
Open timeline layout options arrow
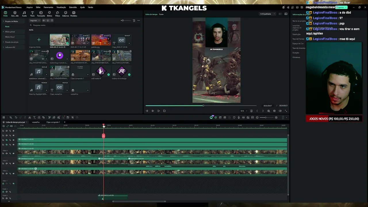286,117
